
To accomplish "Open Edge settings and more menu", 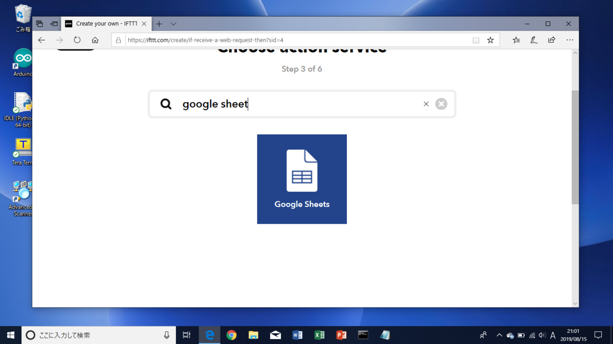I will [x=570, y=40].
